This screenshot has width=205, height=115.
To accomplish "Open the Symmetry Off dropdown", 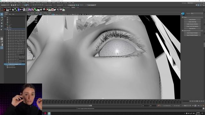I will 60,5.
